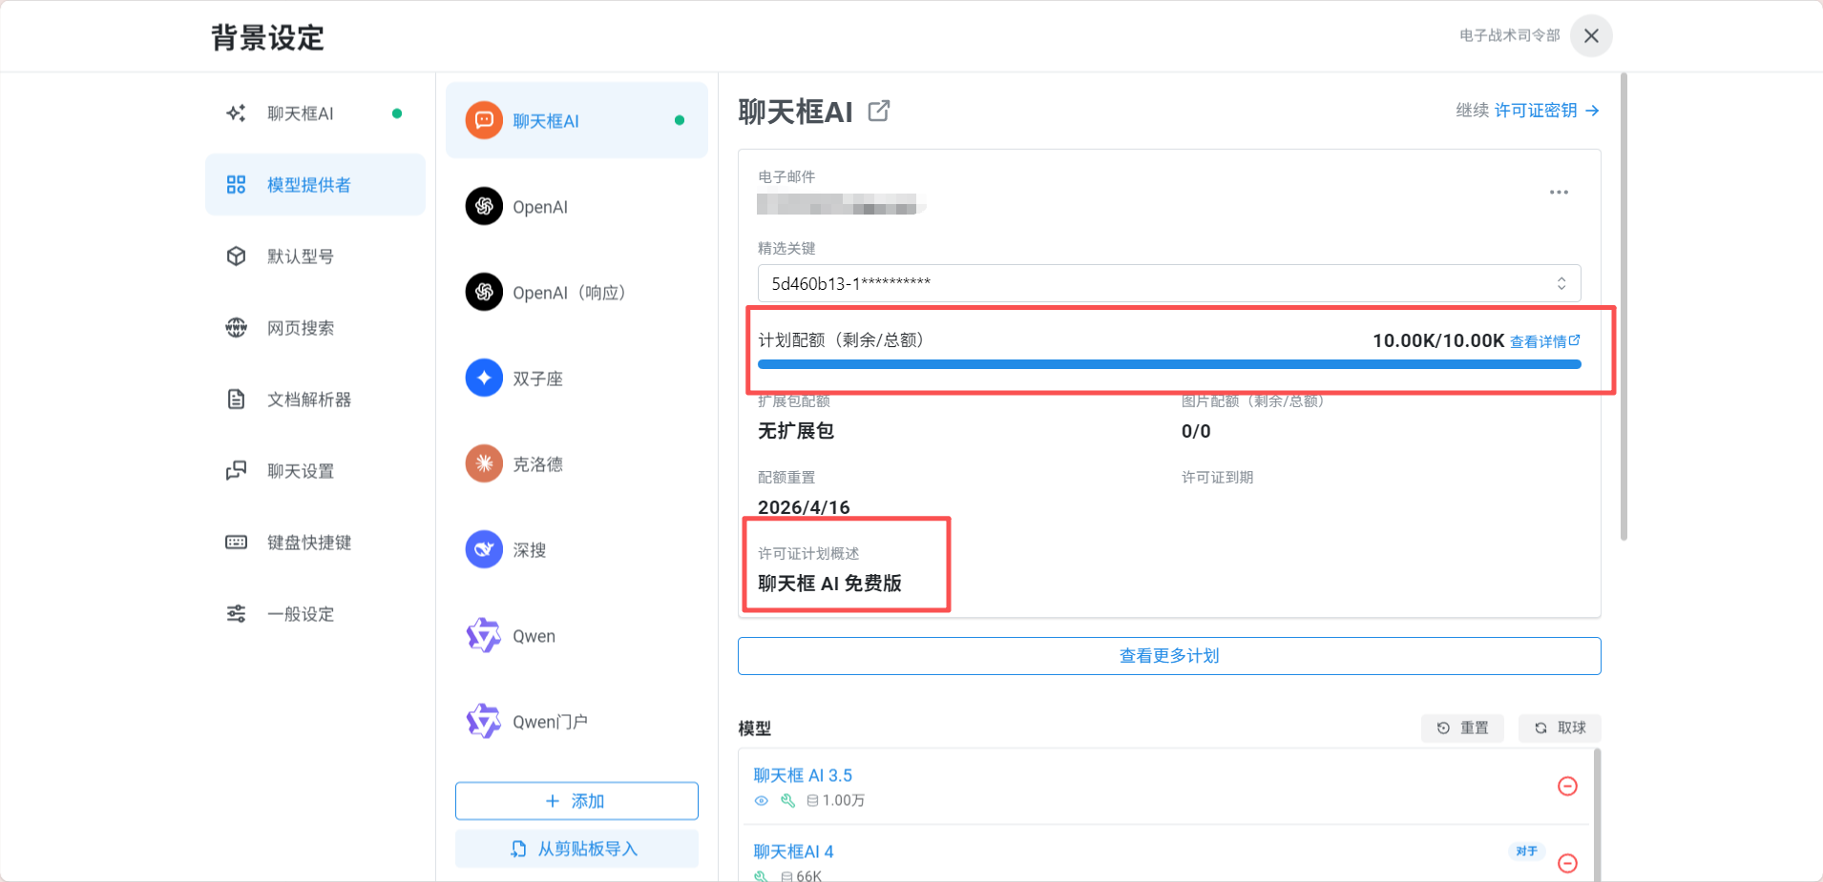
Task: Go to 网页搜索 settings
Action: [x=315, y=328]
